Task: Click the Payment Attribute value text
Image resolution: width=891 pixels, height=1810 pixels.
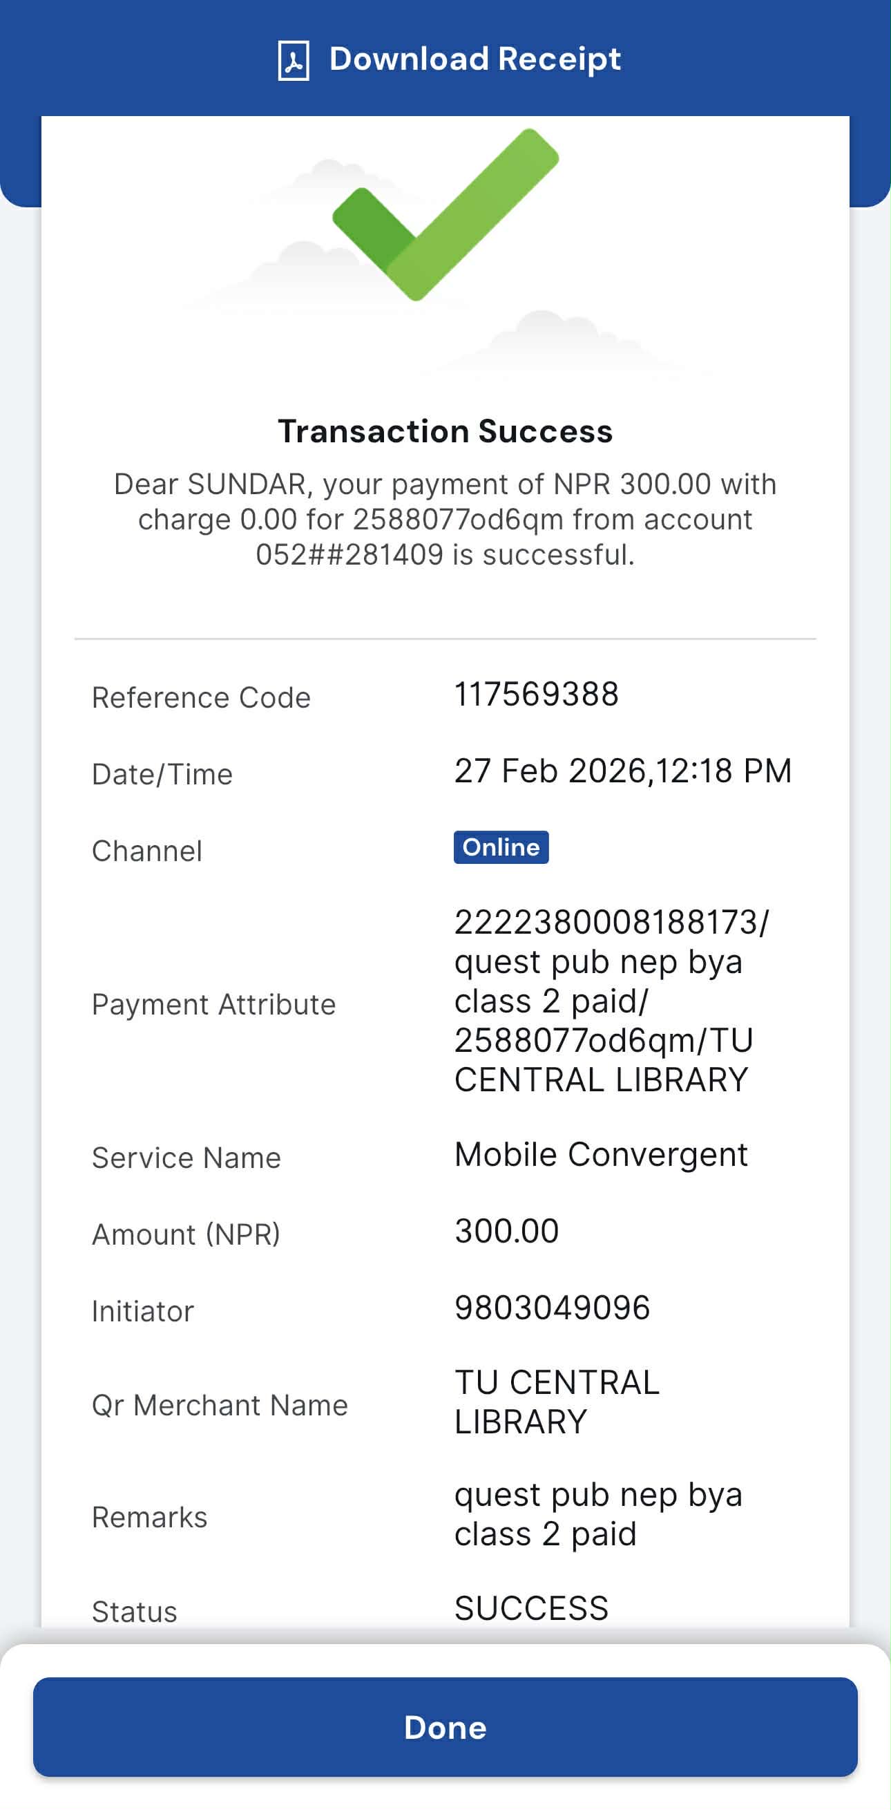Action: [611, 1001]
